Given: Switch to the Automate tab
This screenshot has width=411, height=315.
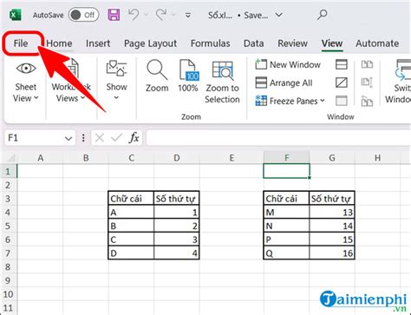Looking at the screenshot, I should tap(377, 43).
